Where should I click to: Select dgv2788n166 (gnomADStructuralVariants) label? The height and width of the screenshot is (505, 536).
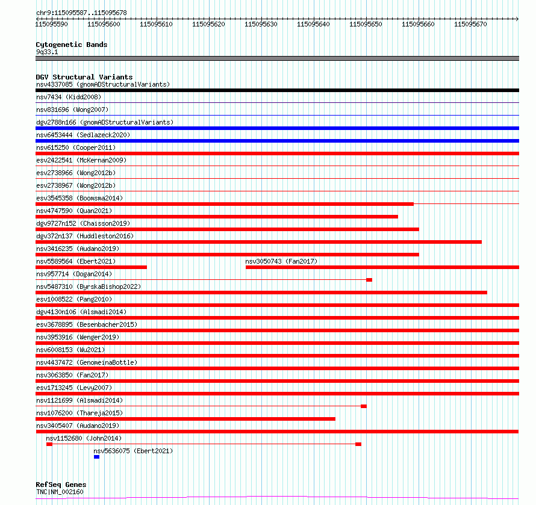pos(105,122)
